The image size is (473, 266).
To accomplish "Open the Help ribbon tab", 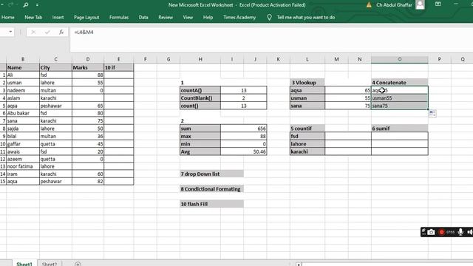I will (x=208, y=18).
